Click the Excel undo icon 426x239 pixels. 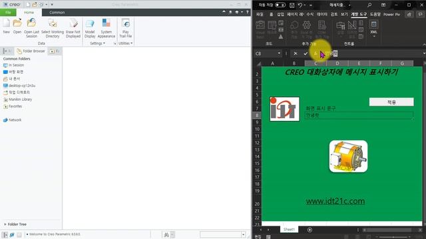(x=300, y=5)
